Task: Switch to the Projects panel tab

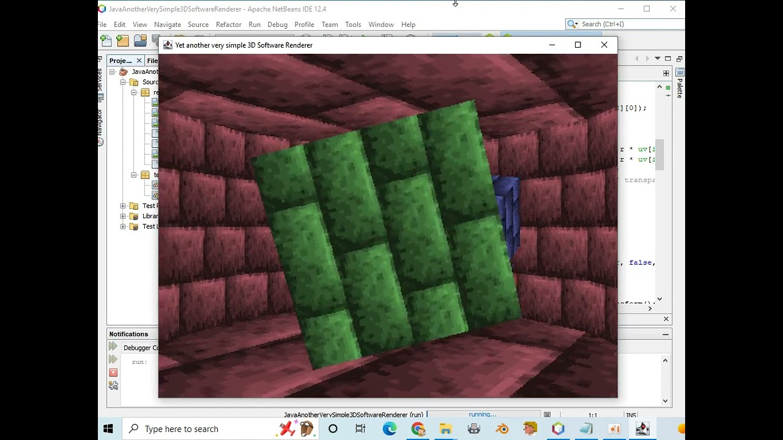Action: [120, 61]
